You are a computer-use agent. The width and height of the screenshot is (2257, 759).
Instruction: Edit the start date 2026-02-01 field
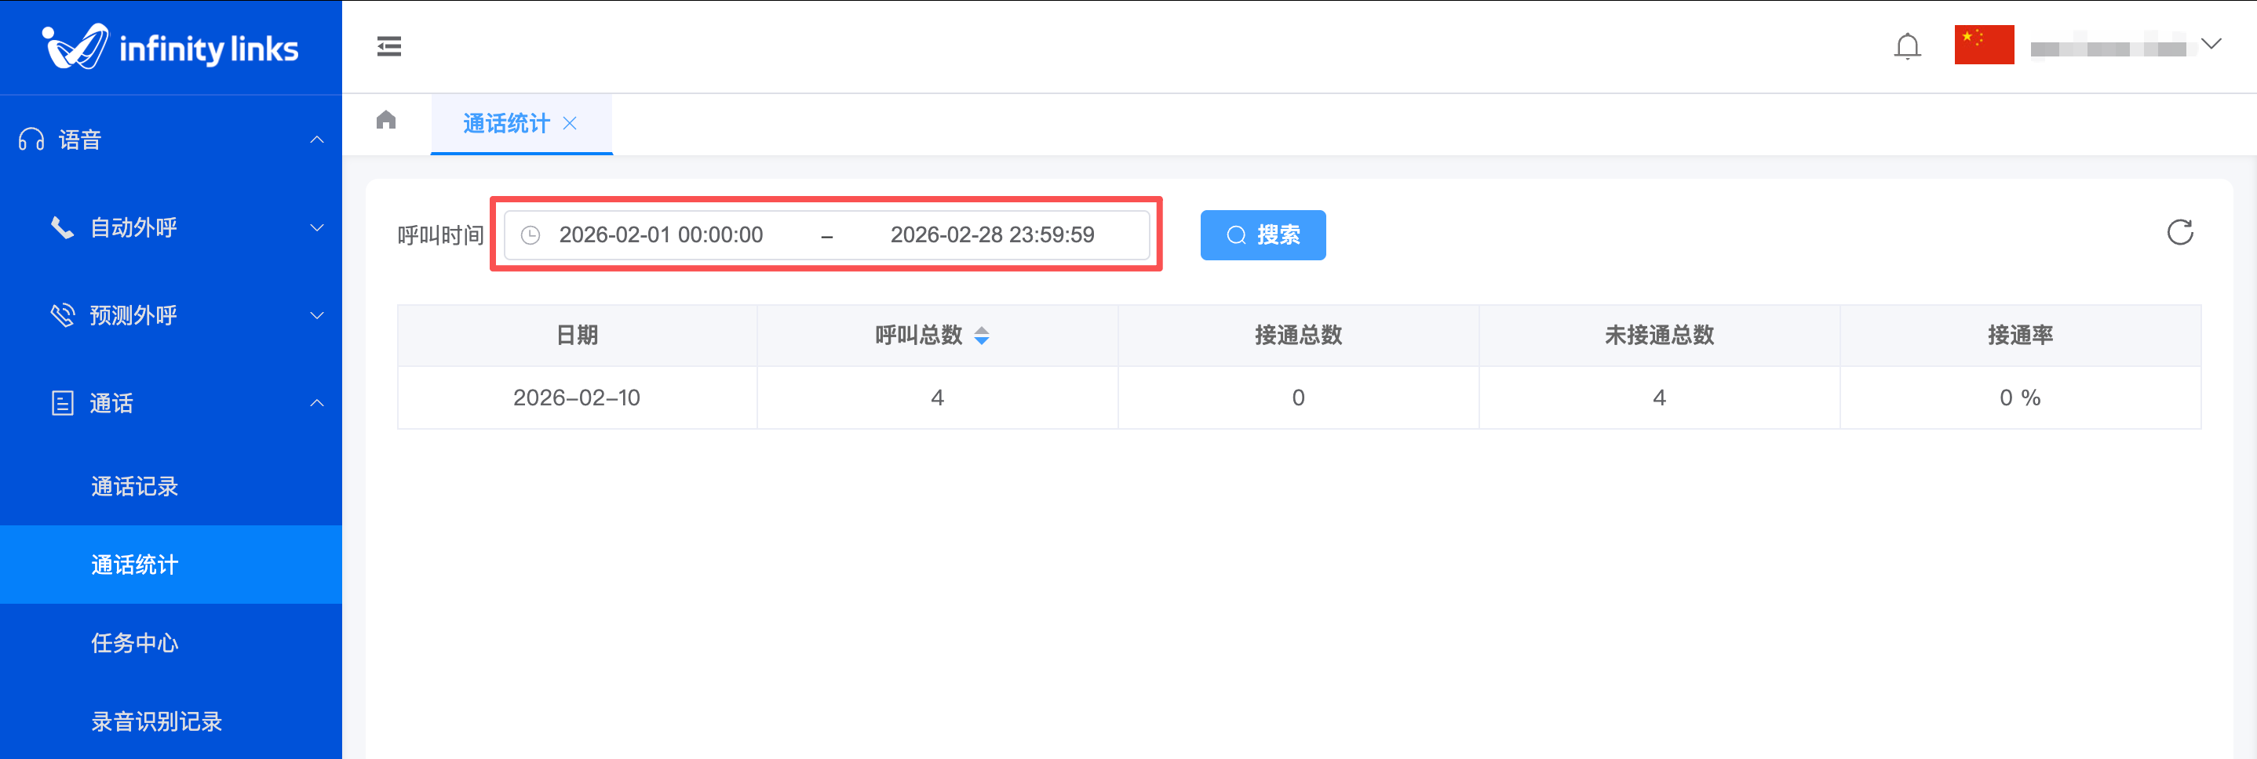click(661, 235)
